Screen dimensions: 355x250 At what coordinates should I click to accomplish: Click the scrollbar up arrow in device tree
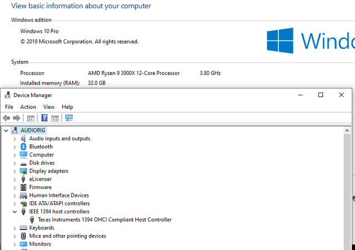point(347,130)
